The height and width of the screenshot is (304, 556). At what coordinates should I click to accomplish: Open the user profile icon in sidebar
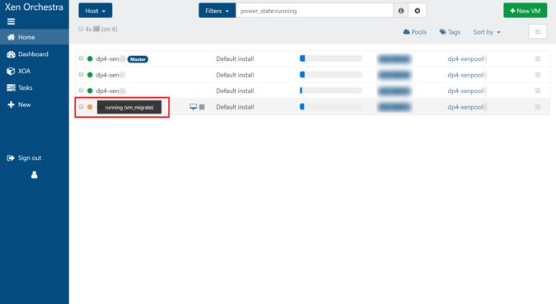pos(34,175)
